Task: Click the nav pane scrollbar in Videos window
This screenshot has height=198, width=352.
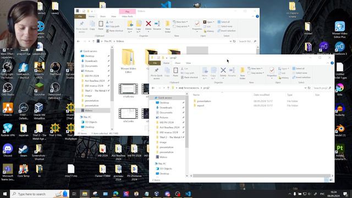Action: pos(112,75)
